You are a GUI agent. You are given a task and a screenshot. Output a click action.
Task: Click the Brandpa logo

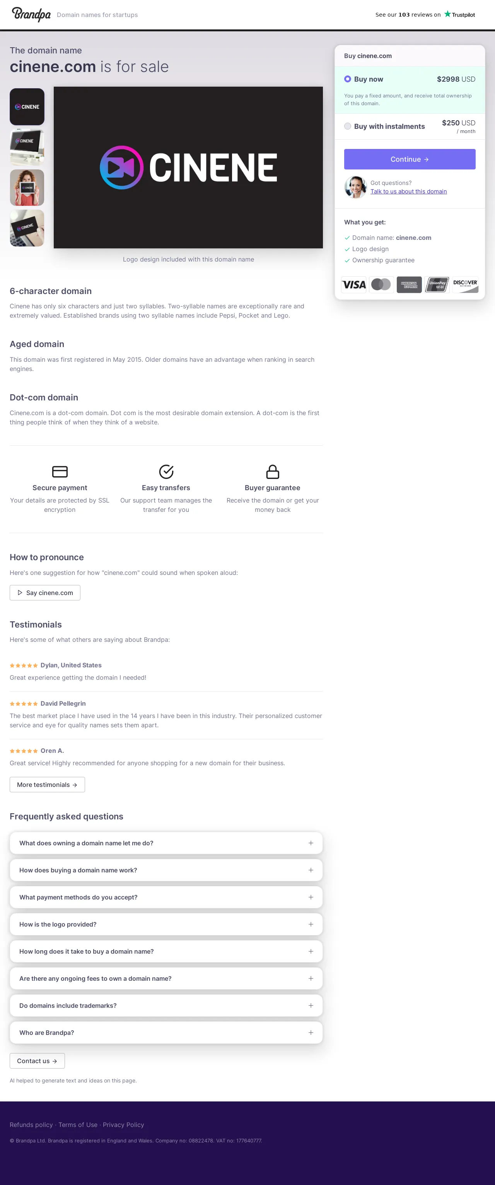(31, 14)
